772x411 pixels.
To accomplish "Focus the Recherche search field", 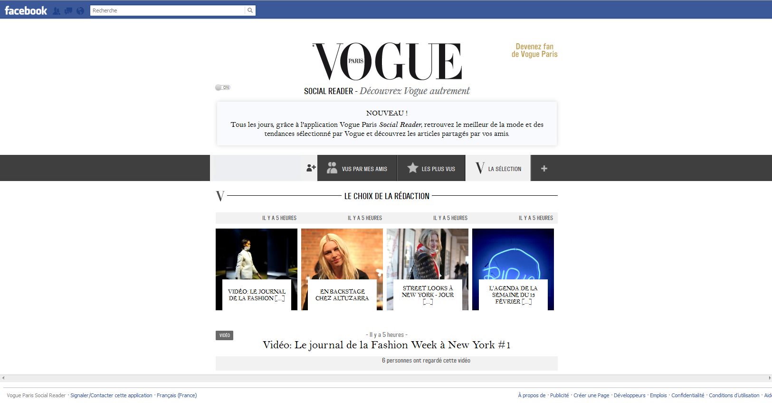I will pos(168,10).
